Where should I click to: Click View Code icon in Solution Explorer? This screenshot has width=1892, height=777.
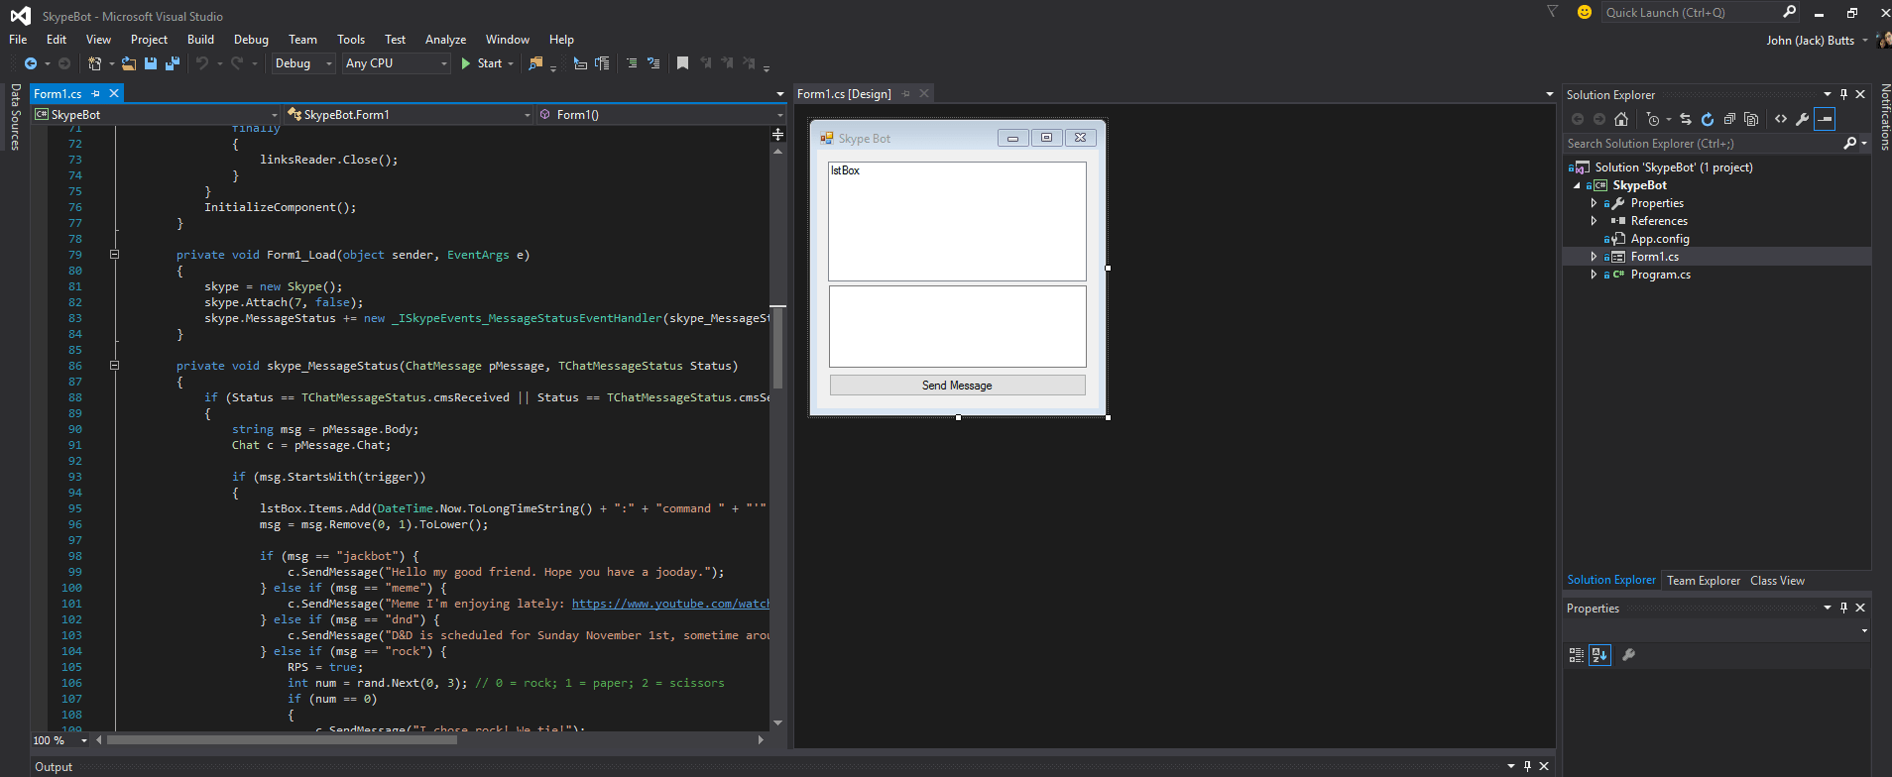[x=1781, y=119]
